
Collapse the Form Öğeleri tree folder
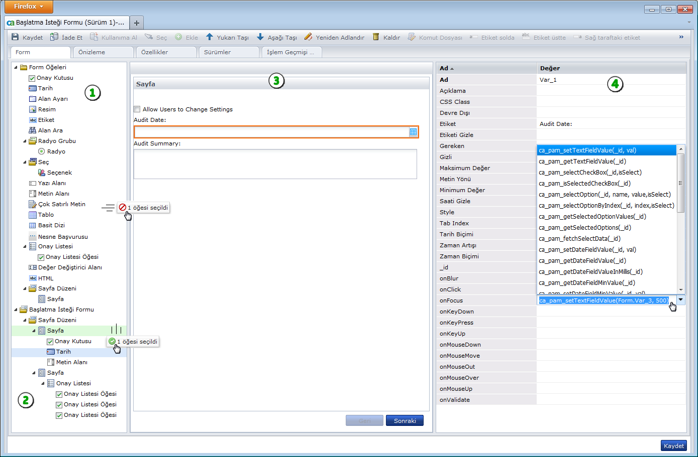(16, 67)
